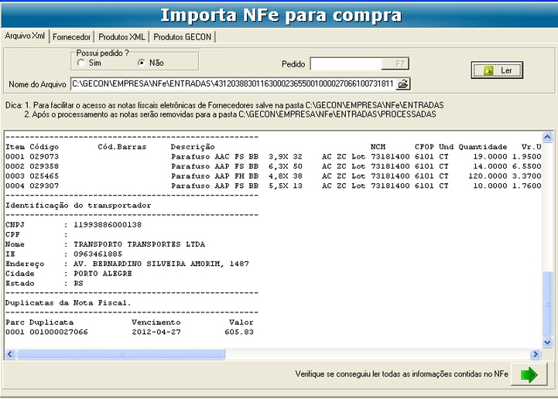Click item code 029307
This screenshot has height=399, width=558.
(x=44, y=186)
